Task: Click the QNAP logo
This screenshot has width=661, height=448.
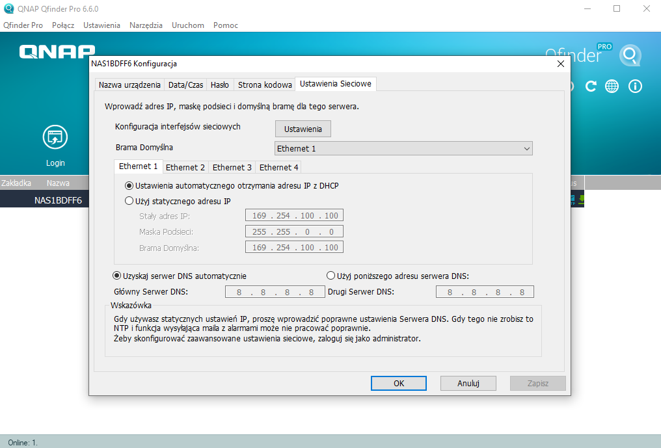Action: [57, 51]
